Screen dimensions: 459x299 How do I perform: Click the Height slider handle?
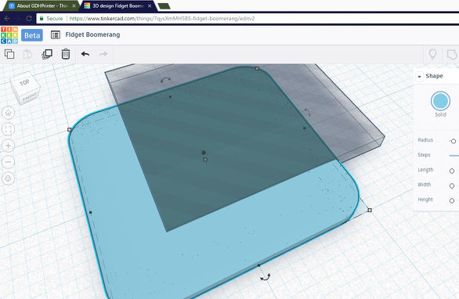click(x=452, y=200)
